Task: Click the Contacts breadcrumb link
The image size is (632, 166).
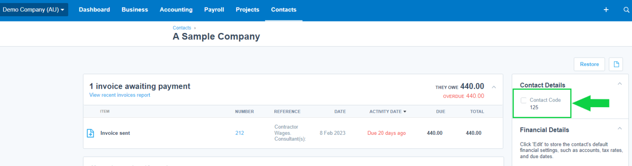Action: pyautogui.click(x=182, y=28)
